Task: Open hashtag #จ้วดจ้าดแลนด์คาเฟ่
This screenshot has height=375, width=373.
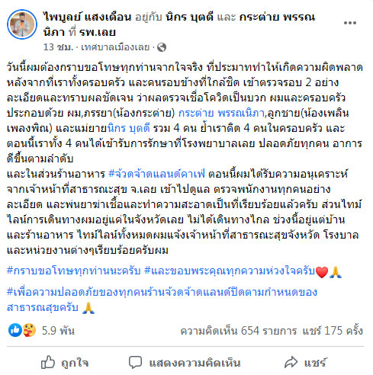Action: (x=156, y=174)
